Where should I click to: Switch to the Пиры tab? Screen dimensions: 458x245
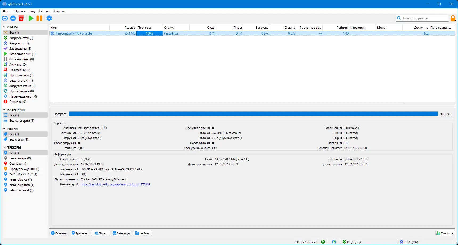(100, 233)
